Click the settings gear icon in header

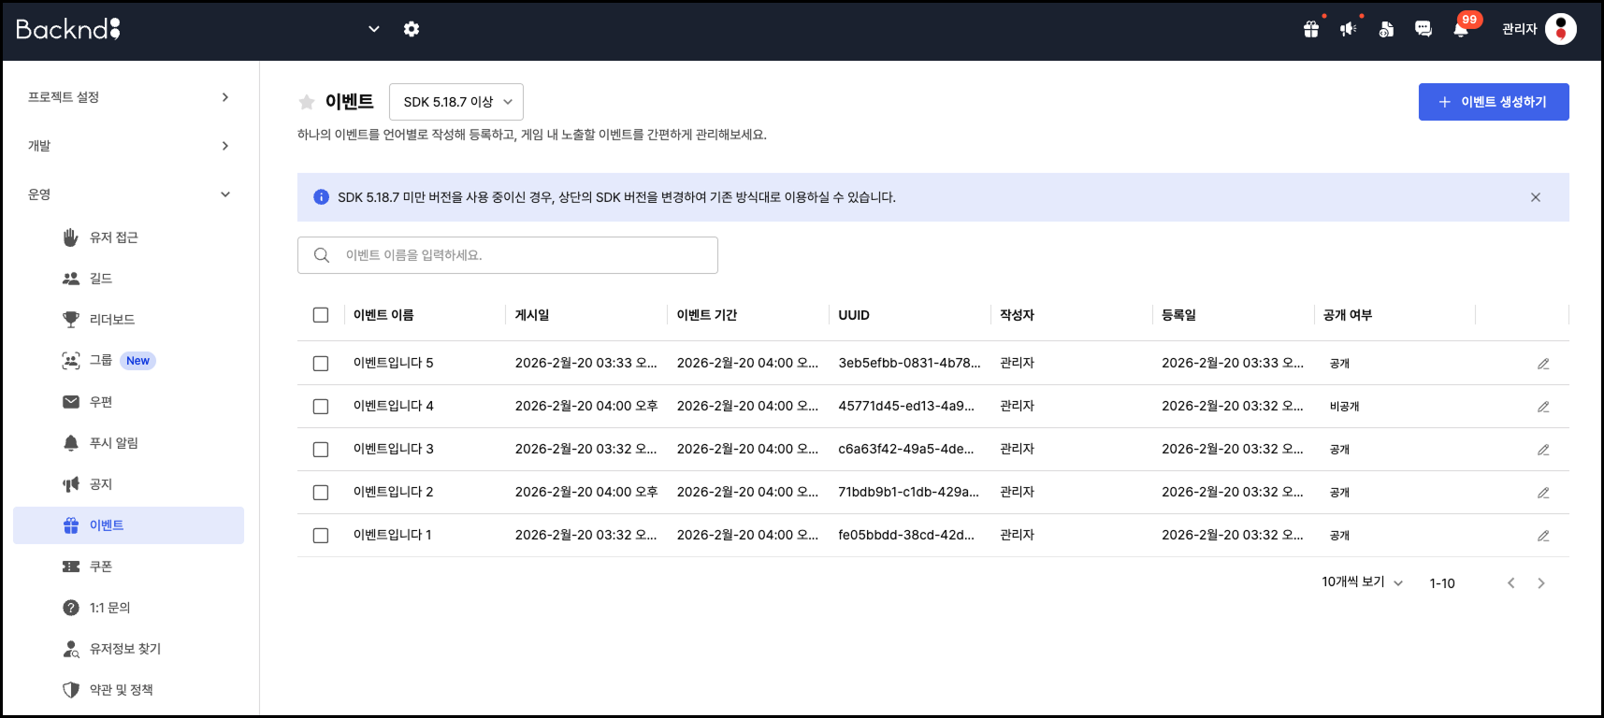pyautogui.click(x=412, y=29)
